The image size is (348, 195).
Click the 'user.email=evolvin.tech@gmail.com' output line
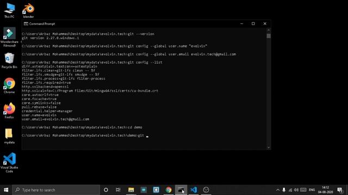coord(55,119)
